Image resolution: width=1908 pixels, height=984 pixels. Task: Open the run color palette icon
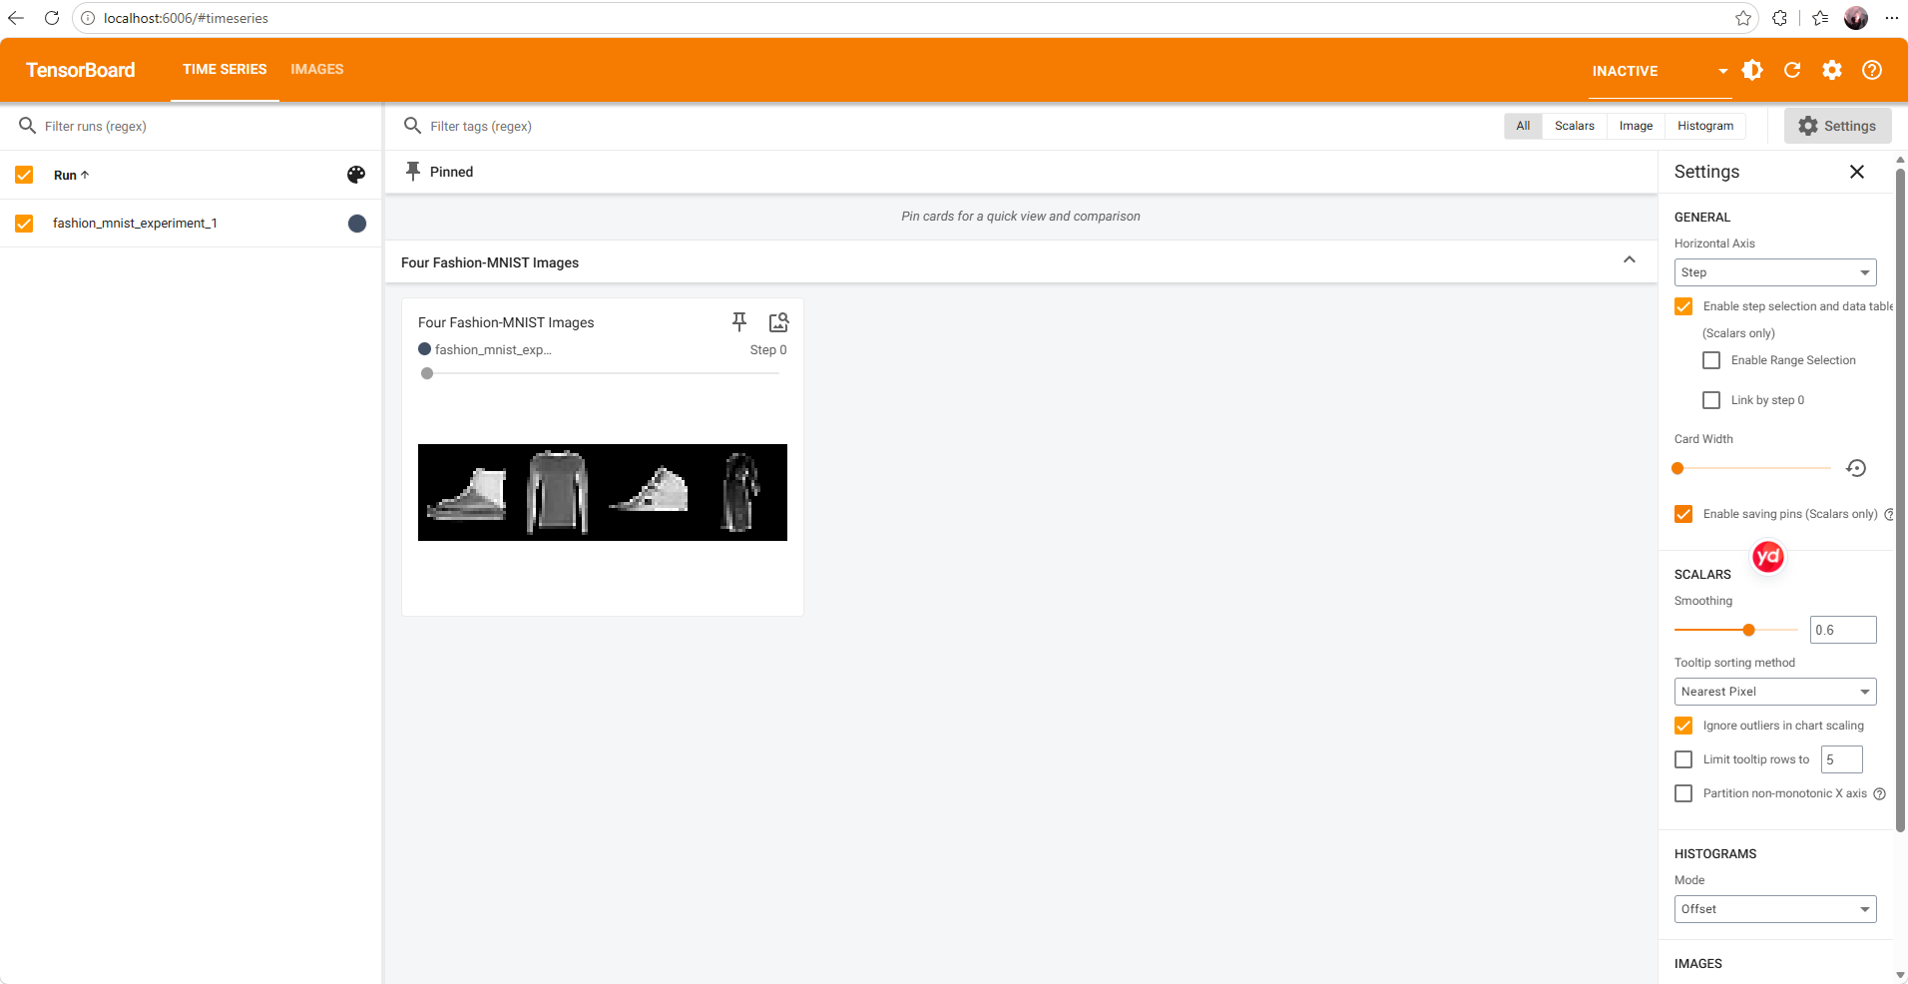pyautogui.click(x=356, y=175)
